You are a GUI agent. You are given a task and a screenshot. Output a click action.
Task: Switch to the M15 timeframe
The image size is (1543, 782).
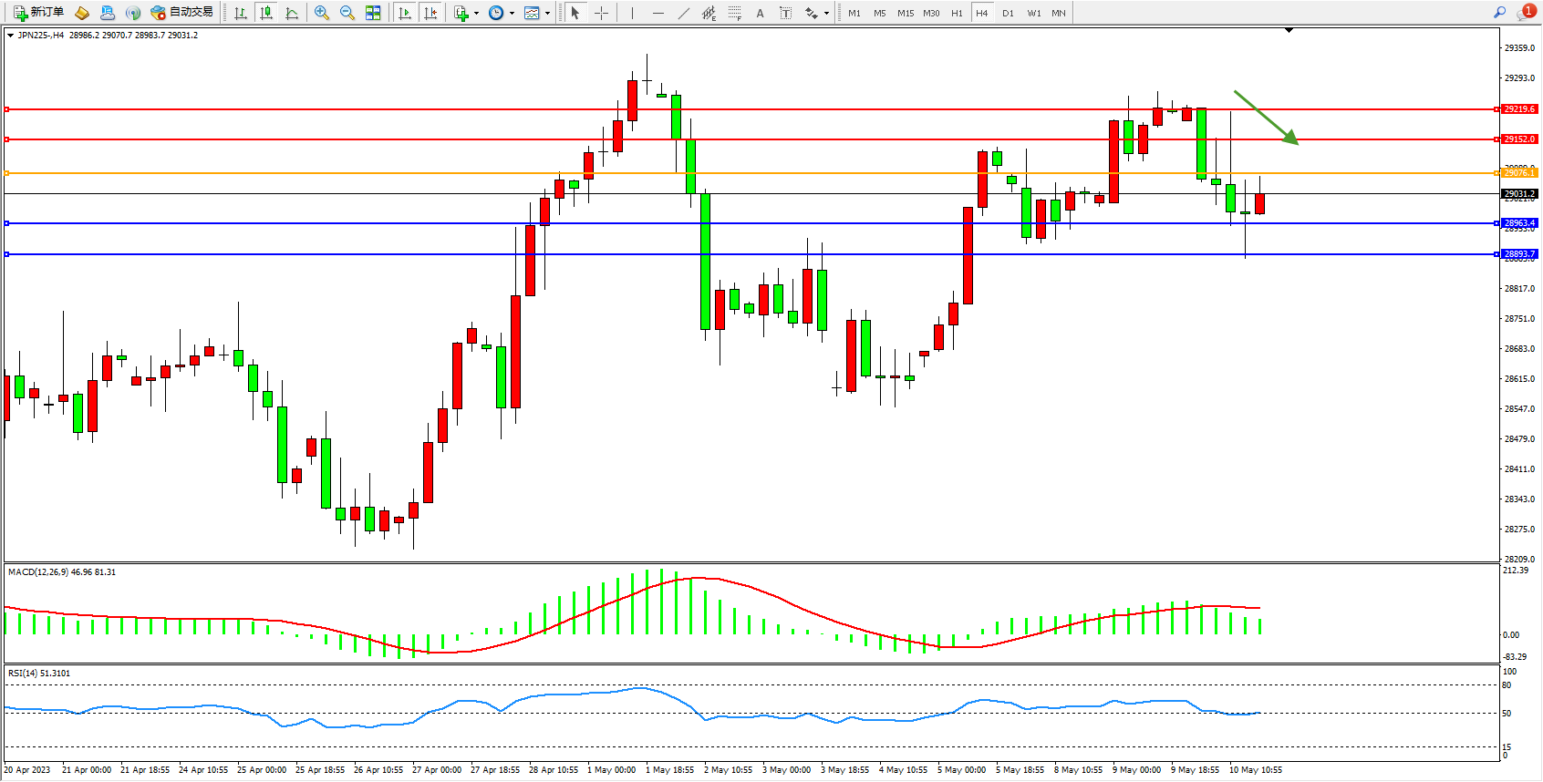point(905,13)
